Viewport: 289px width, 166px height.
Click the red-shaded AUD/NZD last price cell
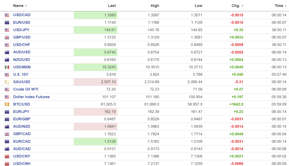tap(95, 127)
